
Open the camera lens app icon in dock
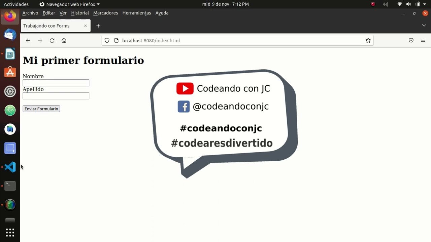click(x=10, y=205)
